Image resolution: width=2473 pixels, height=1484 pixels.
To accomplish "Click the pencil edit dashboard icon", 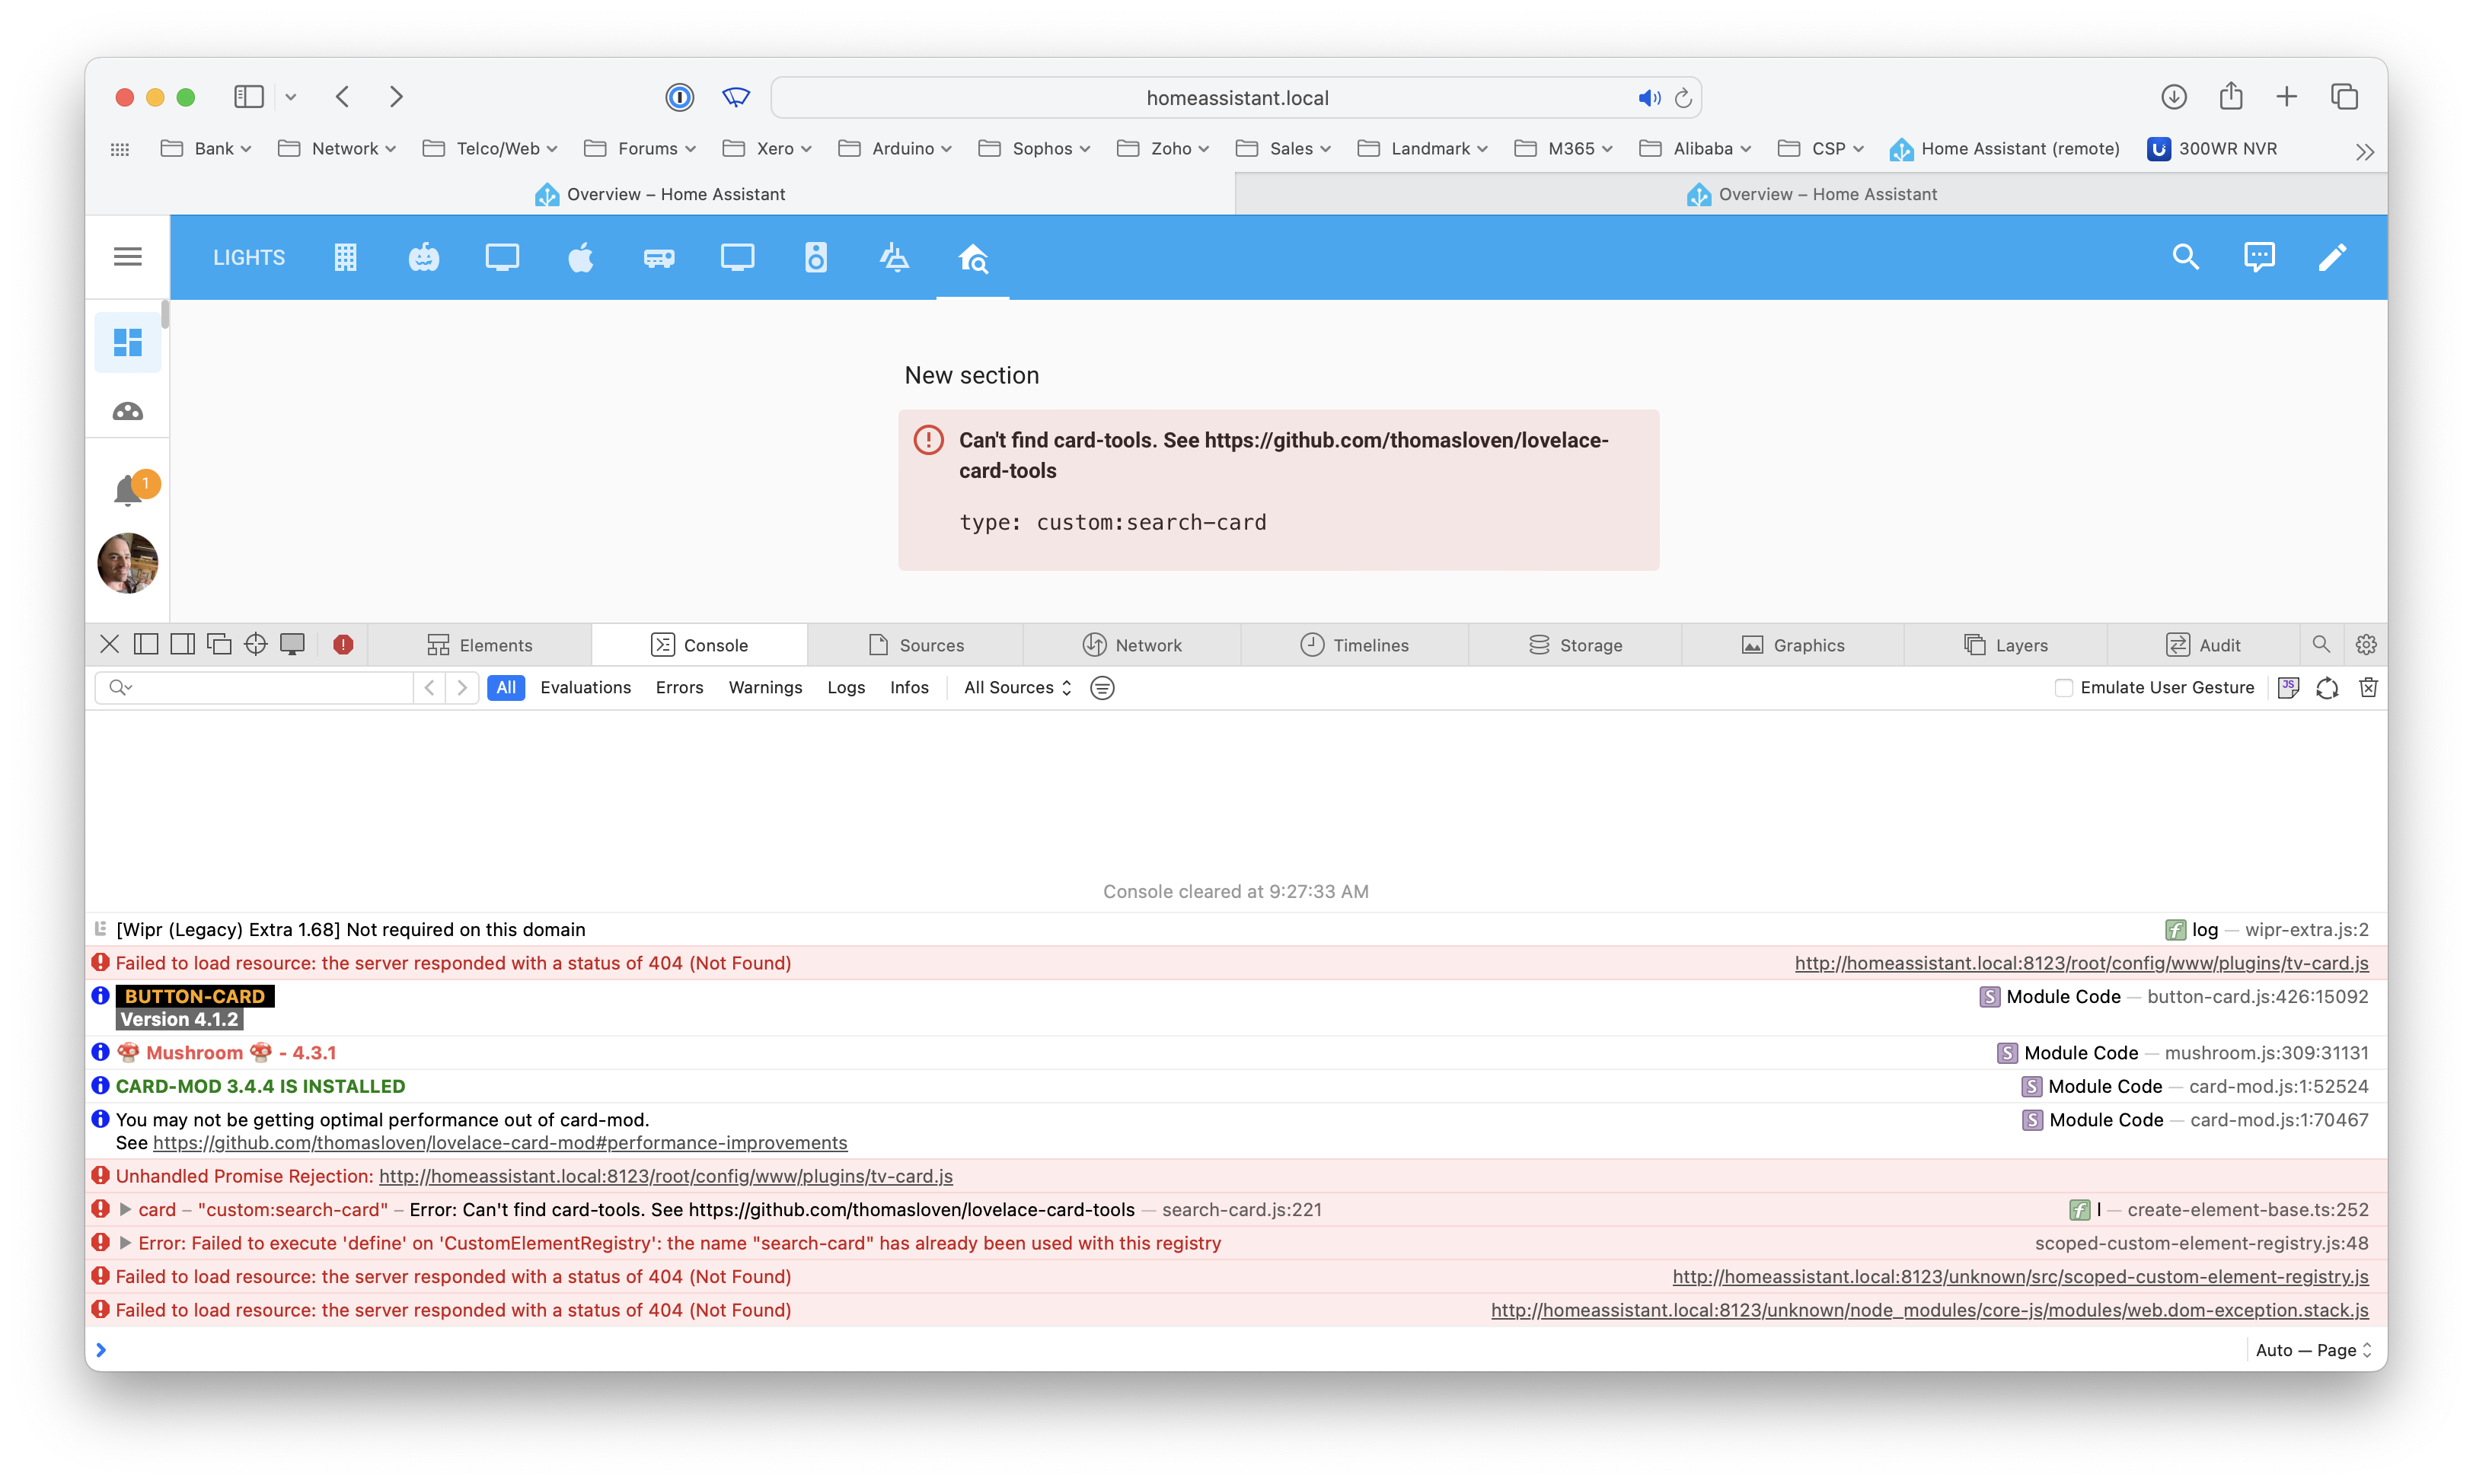I will (2332, 257).
